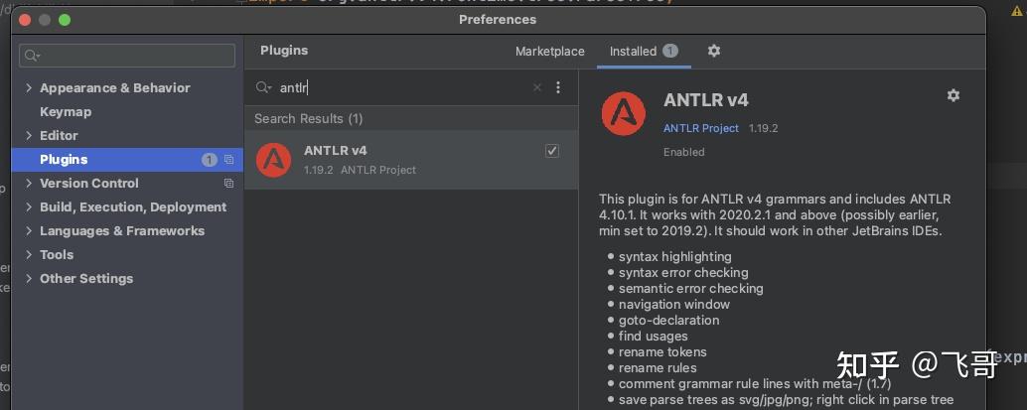Disable the ANTLR v4 plugin checkbox
Image resolution: width=1027 pixels, height=410 pixels.
552,151
